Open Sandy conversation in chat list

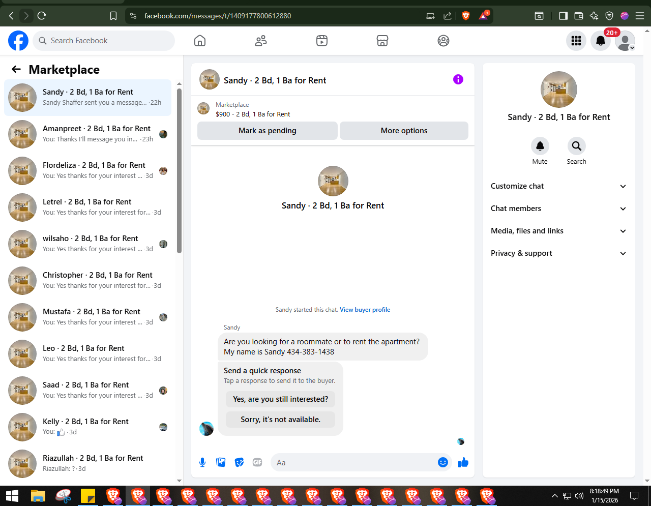[x=87, y=98]
